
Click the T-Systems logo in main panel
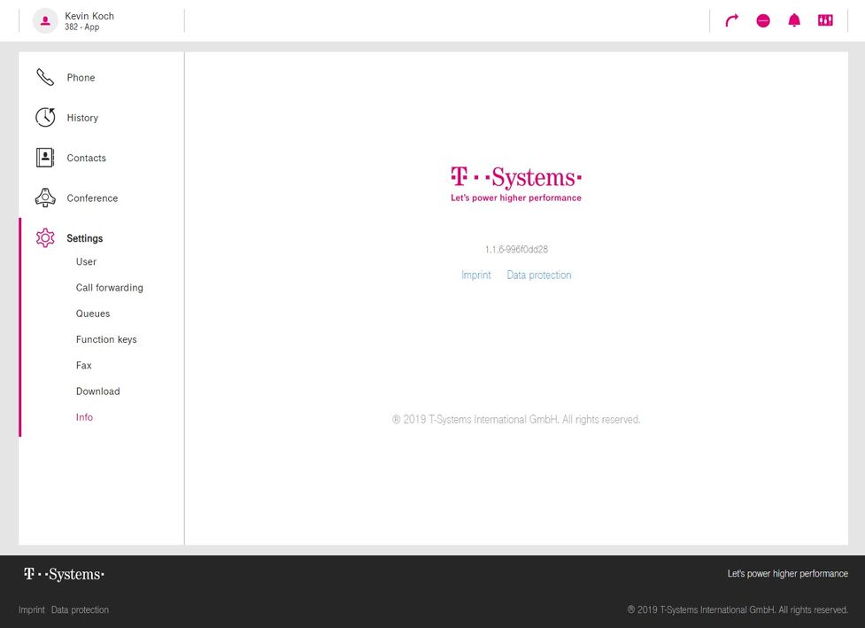516,183
